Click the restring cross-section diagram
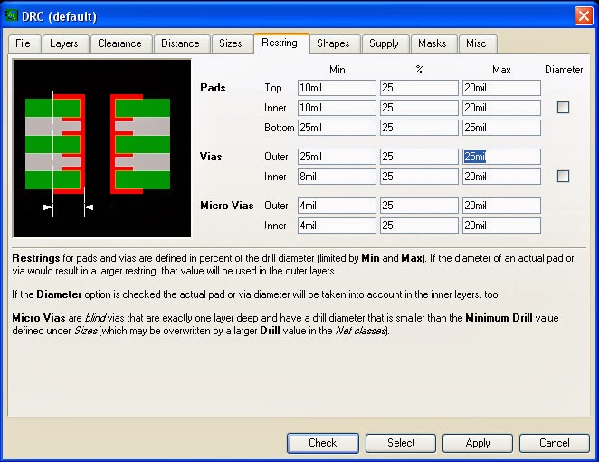Viewport: 599px width, 462px height. click(x=101, y=149)
